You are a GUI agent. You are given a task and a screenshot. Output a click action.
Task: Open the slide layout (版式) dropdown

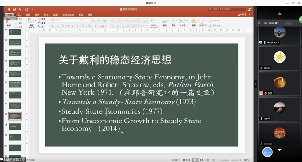click(x=43, y=19)
